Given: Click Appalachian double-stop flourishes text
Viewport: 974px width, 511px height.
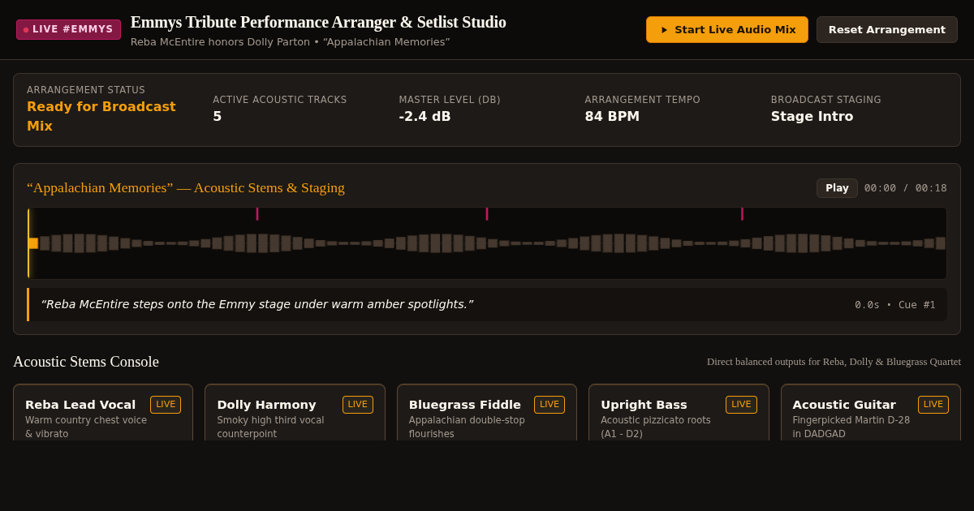Looking at the screenshot, I should pyautogui.click(x=467, y=427).
